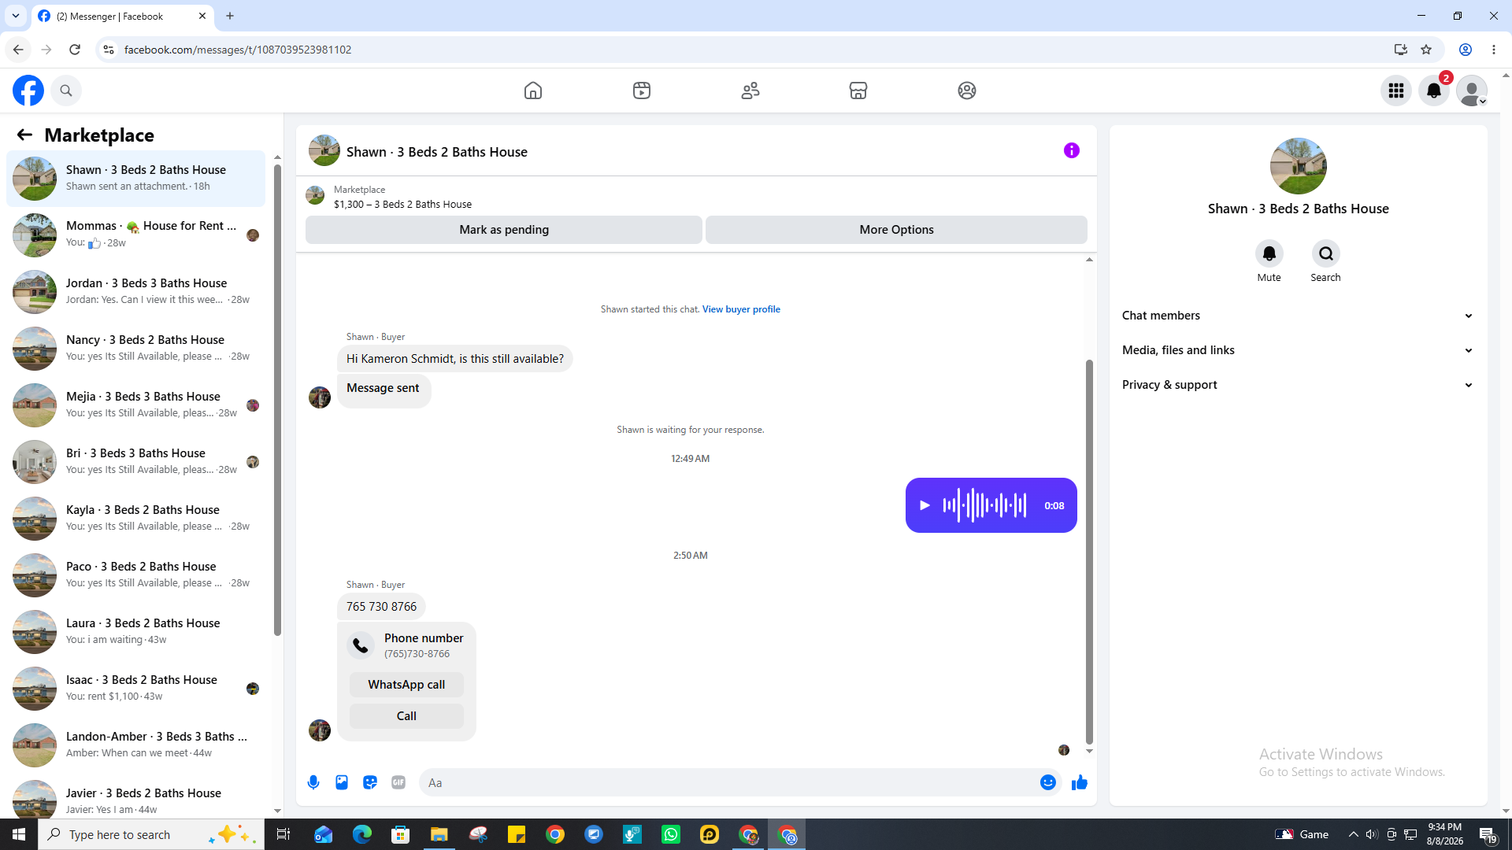
Task: Choose a sticker icon
Action: coord(370,782)
